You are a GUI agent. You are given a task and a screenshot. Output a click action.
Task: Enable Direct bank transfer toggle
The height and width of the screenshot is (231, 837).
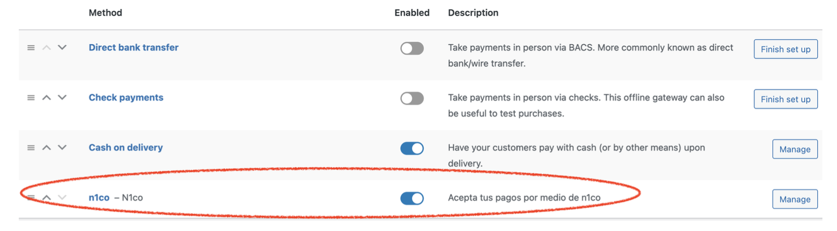point(412,48)
